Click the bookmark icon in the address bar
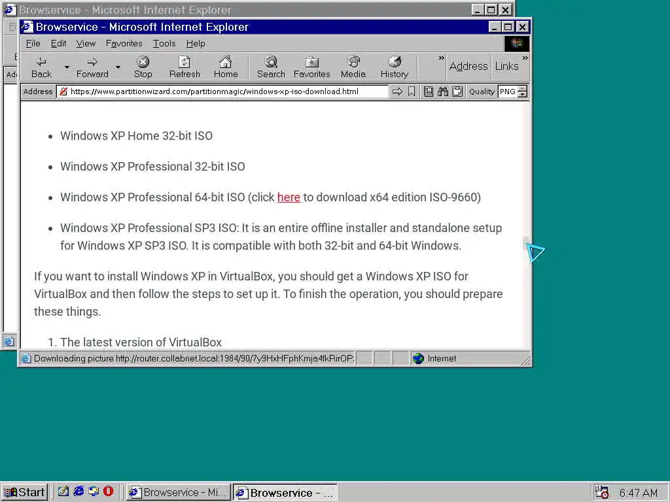670x502 pixels. (412, 92)
